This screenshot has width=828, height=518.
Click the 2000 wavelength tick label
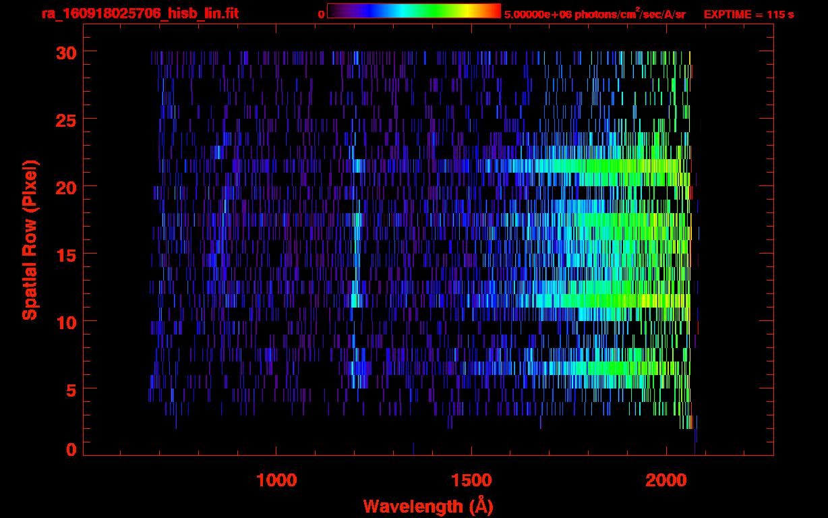click(666, 480)
